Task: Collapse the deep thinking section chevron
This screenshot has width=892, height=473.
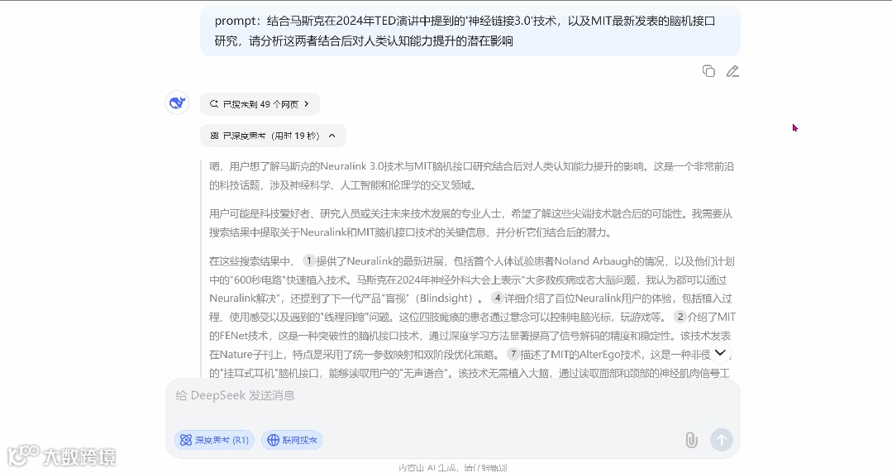Action: [332, 136]
